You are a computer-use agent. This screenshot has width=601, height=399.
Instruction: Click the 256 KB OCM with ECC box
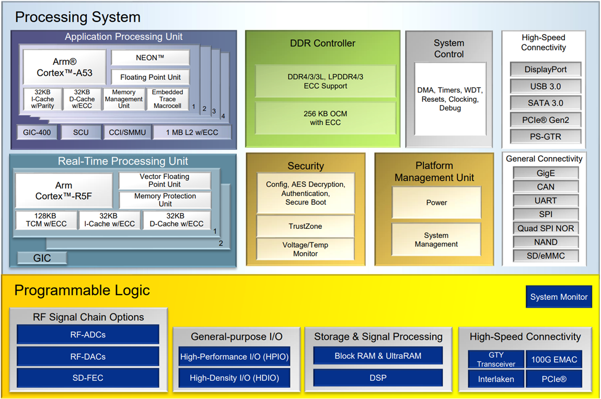[326, 118]
